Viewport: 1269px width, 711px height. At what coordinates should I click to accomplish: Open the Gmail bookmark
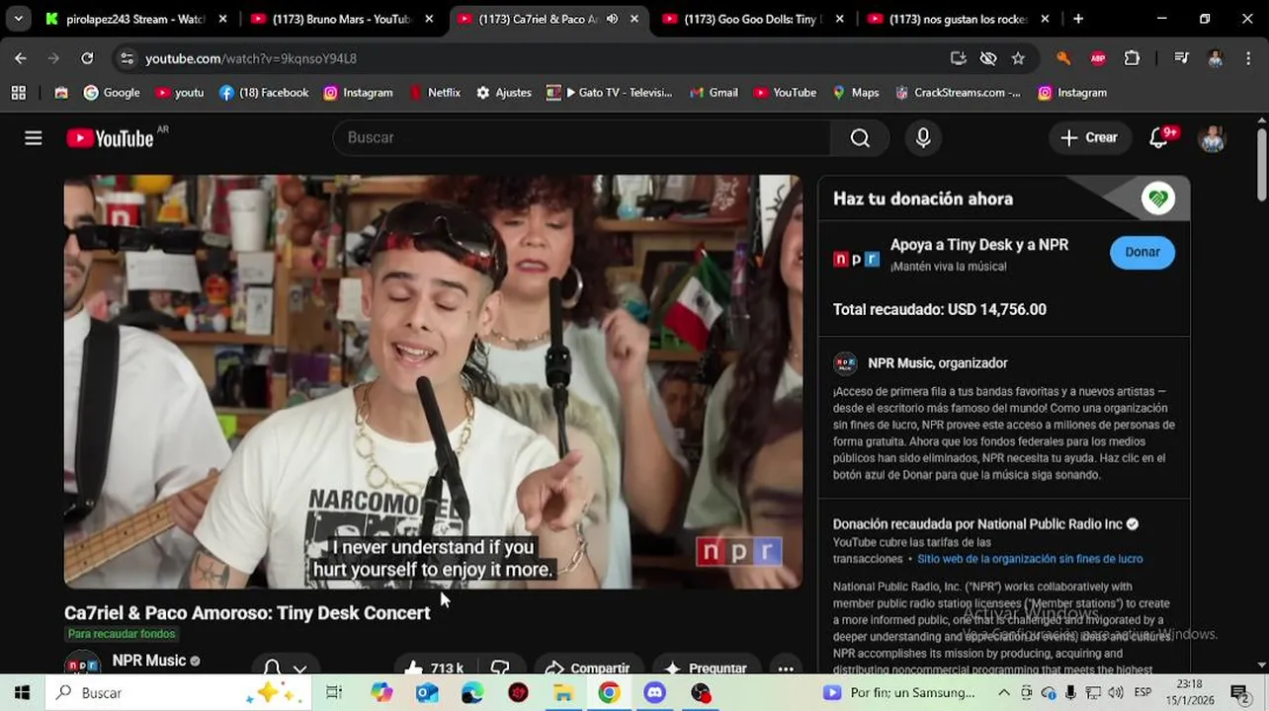tap(713, 93)
